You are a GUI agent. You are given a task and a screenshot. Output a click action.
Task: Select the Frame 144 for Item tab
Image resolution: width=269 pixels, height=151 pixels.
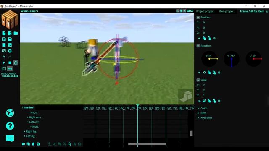(252, 11)
